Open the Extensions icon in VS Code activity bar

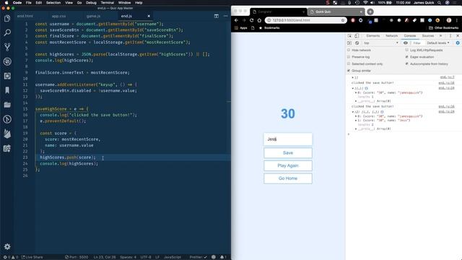[x=7, y=76]
